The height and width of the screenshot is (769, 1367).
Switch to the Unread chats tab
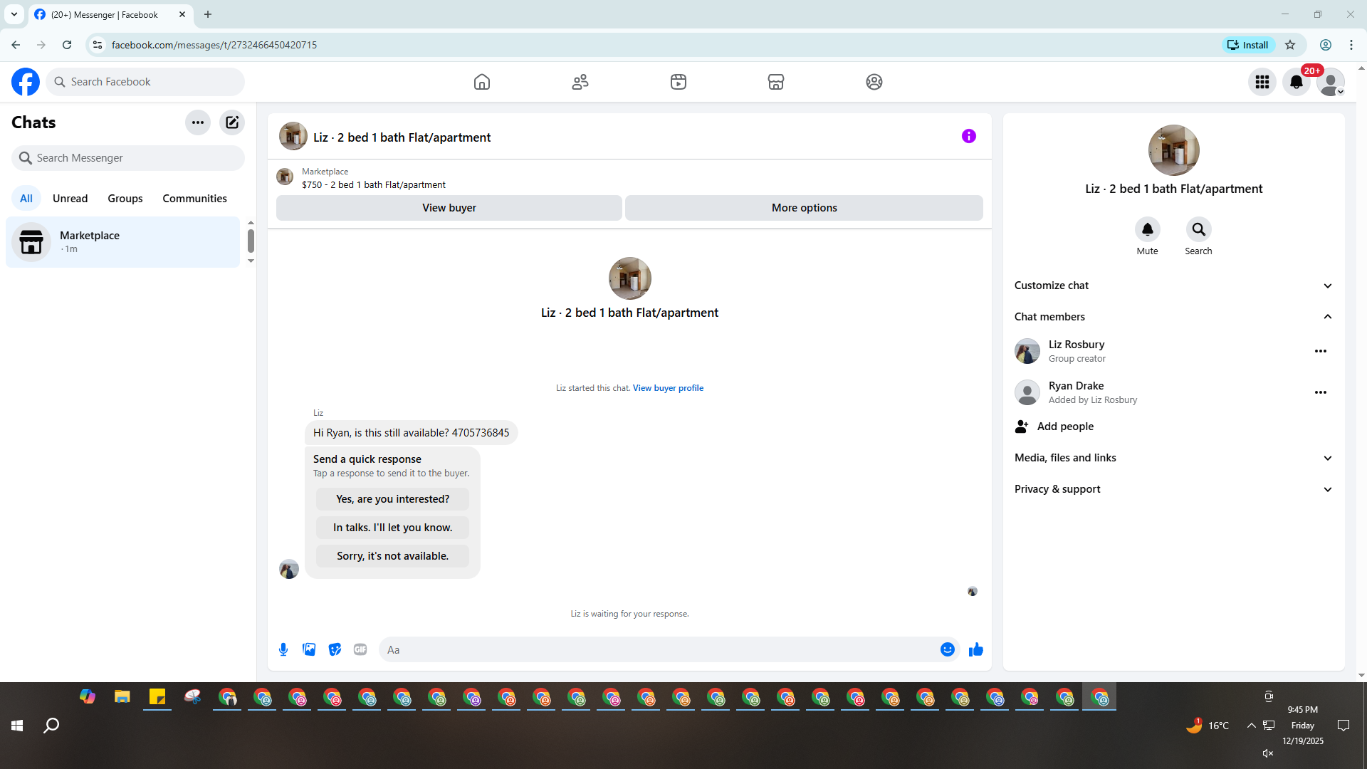pyautogui.click(x=70, y=199)
